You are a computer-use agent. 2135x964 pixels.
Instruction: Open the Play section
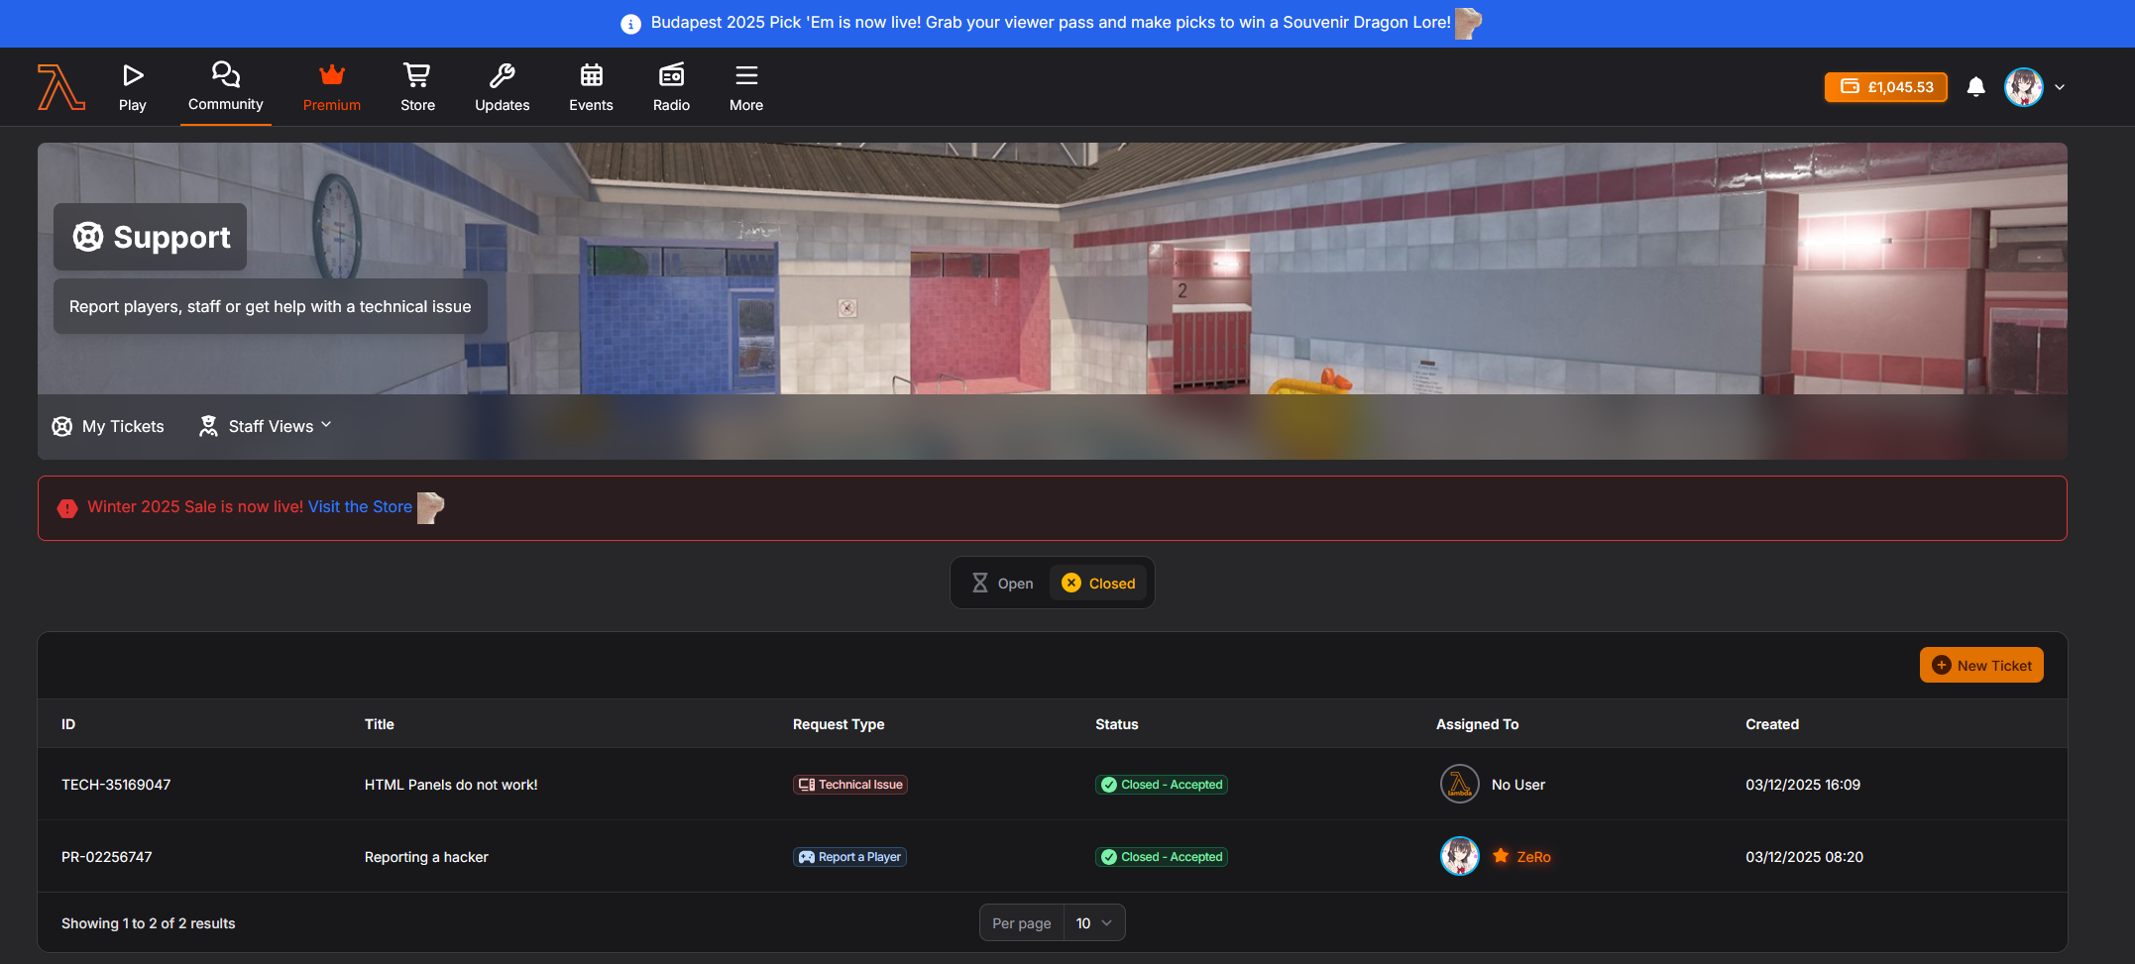pos(132,87)
